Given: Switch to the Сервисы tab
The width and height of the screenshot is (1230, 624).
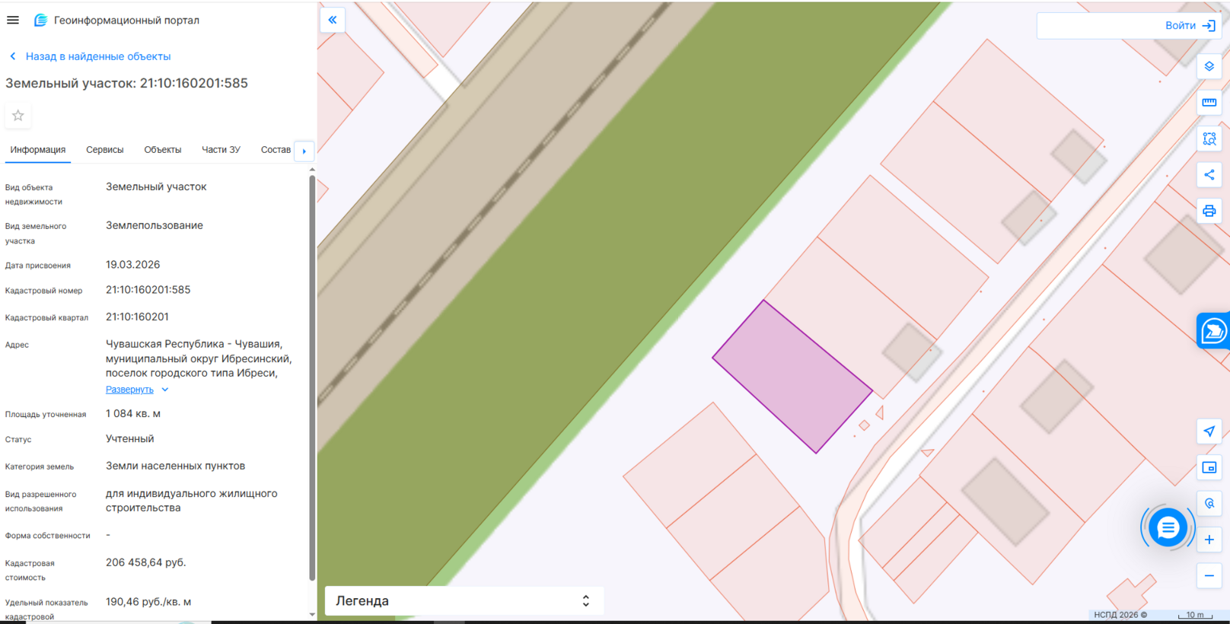Looking at the screenshot, I should coord(104,150).
